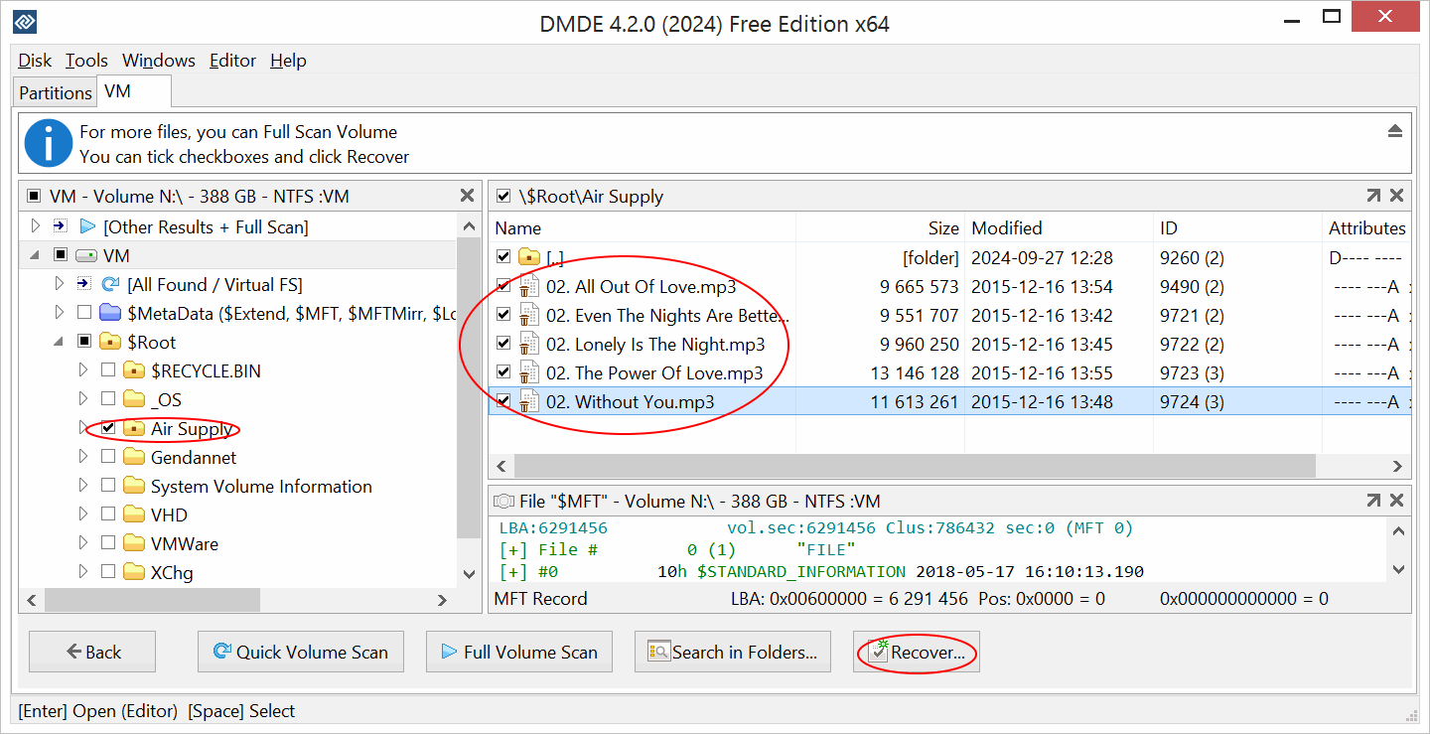The image size is (1430, 734).
Task: Expand the $MetaData node
Action: [60, 313]
